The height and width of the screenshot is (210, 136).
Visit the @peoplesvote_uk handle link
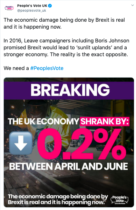coord(32,11)
